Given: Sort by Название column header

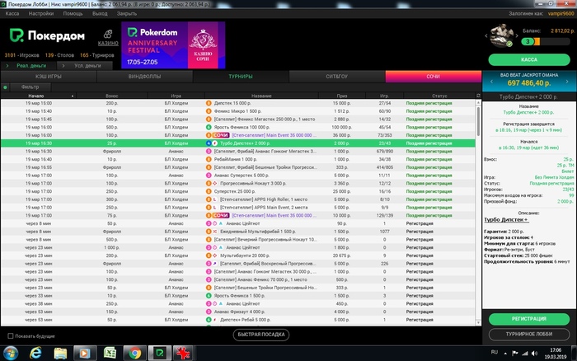Looking at the screenshot, I should 261,96.
